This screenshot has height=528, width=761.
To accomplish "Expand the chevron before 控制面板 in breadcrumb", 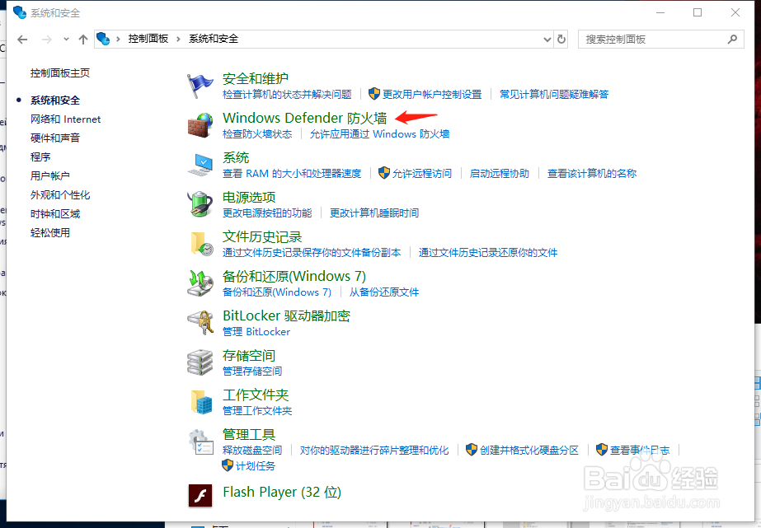I will pos(118,40).
